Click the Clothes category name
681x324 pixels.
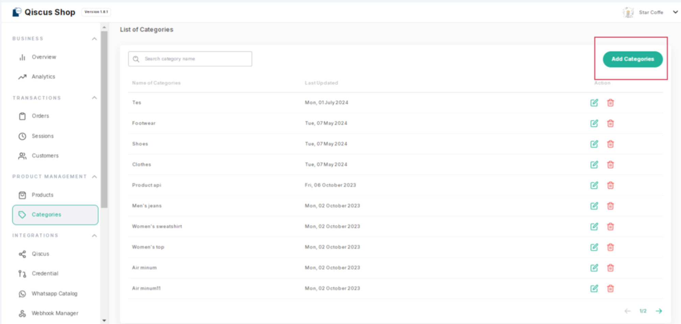coord(141,165)
